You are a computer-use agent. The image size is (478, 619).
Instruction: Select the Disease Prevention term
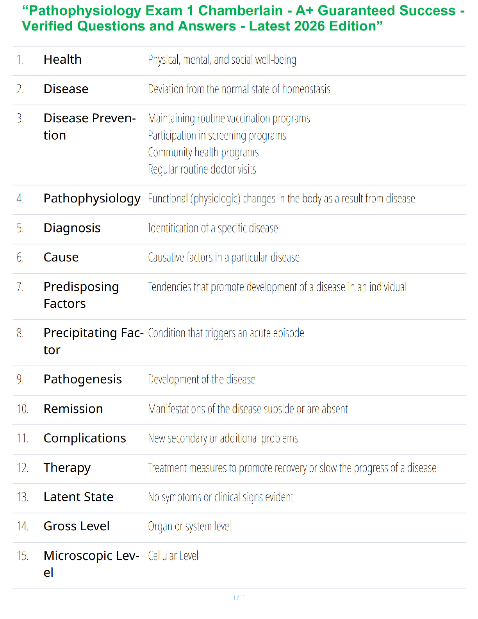(90, 127)
